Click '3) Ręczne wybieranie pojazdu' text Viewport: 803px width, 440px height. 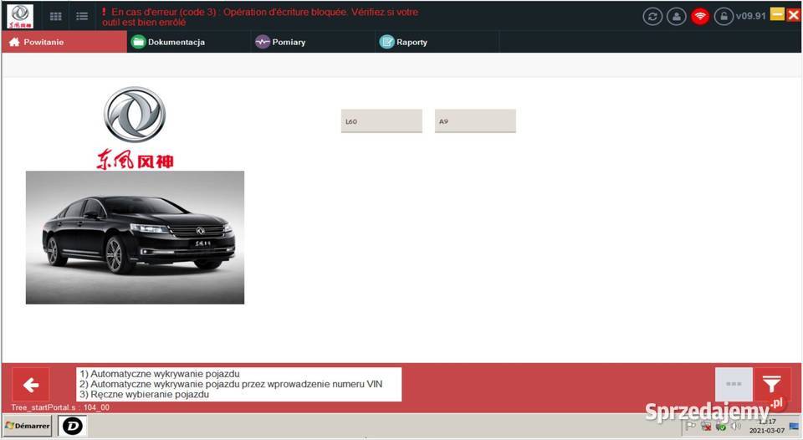point(145,395)
